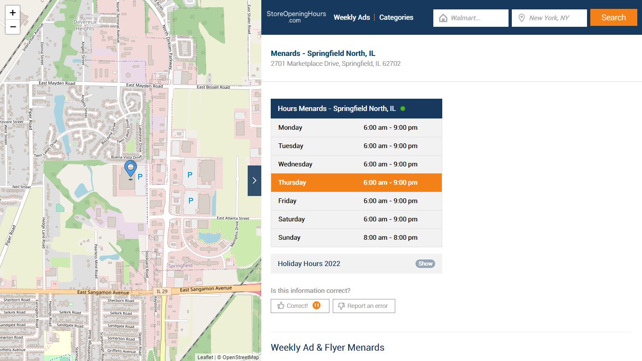Click the thumbs-up icon
The image size is (642, 361).
coord(281,306)
